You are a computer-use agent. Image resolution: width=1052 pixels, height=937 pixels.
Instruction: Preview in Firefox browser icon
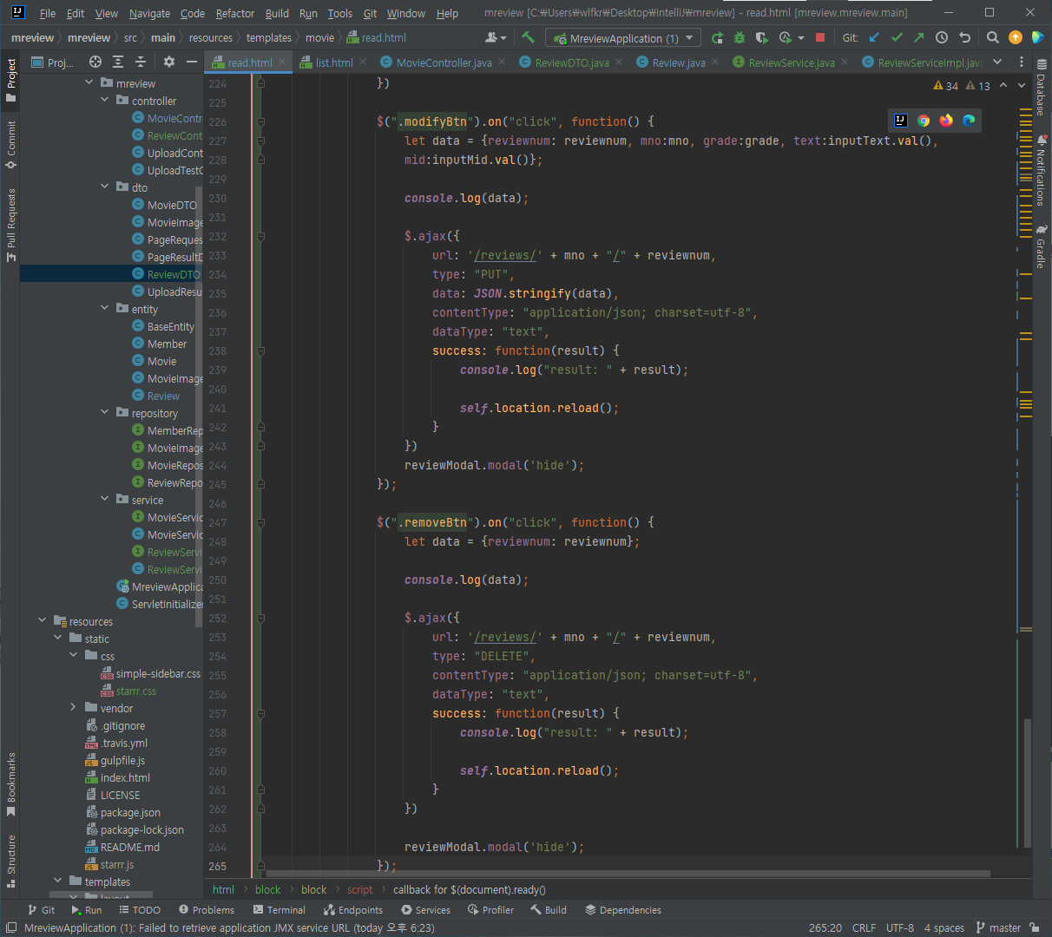coord(946,121)
